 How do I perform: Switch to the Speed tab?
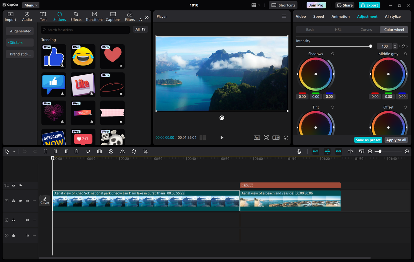pos(319,16)
